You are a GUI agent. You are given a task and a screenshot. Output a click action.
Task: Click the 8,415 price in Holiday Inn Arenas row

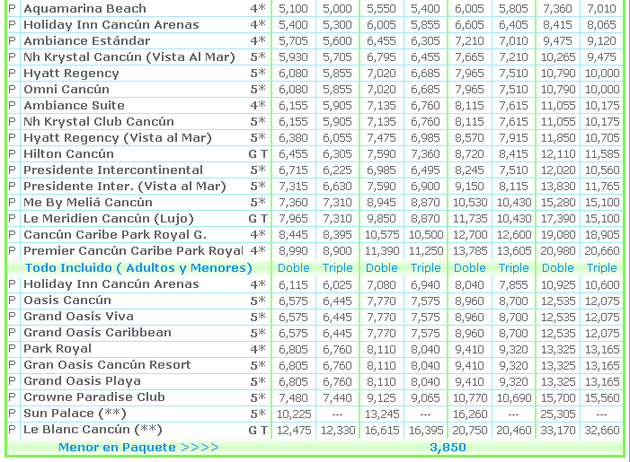tap(558, 25)
